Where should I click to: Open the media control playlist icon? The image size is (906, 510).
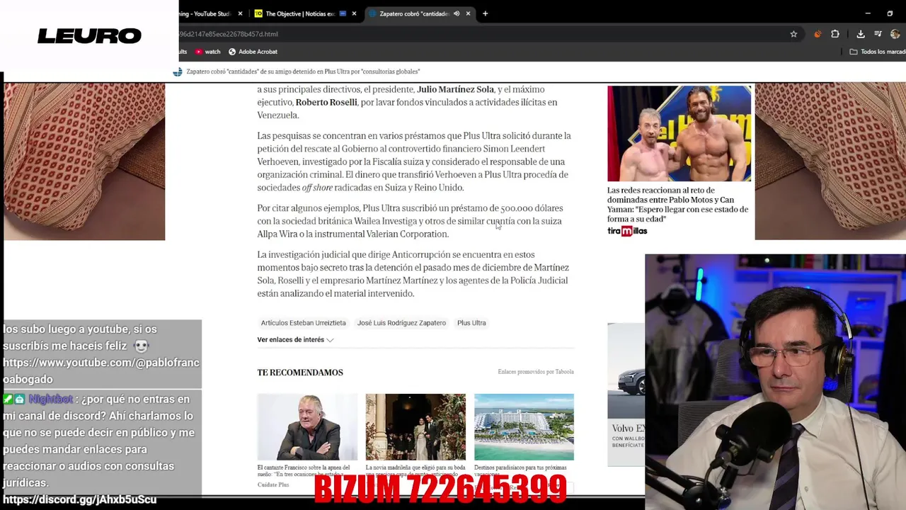[x=878, y=34]
